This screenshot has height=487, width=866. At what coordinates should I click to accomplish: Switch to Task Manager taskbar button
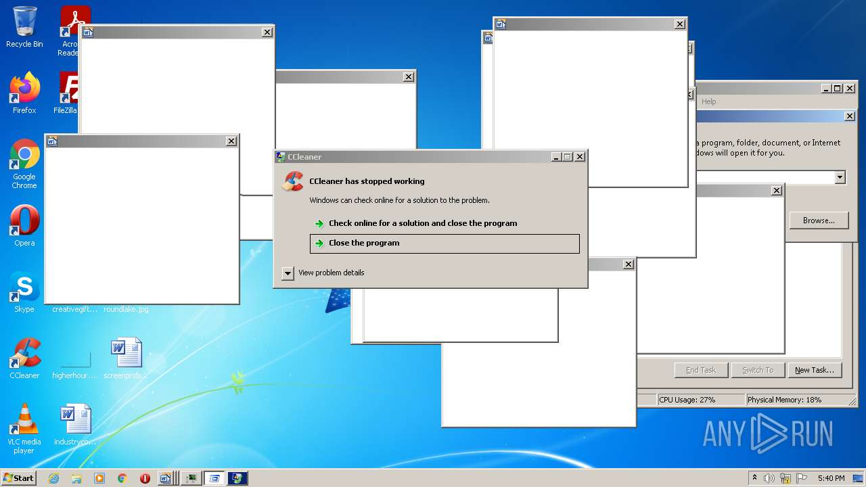click(x=191, y=478)
